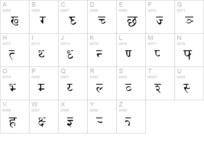Select the F 0070 character cell
The height and width of the screenshot is (149, 204).
[160, 17]
